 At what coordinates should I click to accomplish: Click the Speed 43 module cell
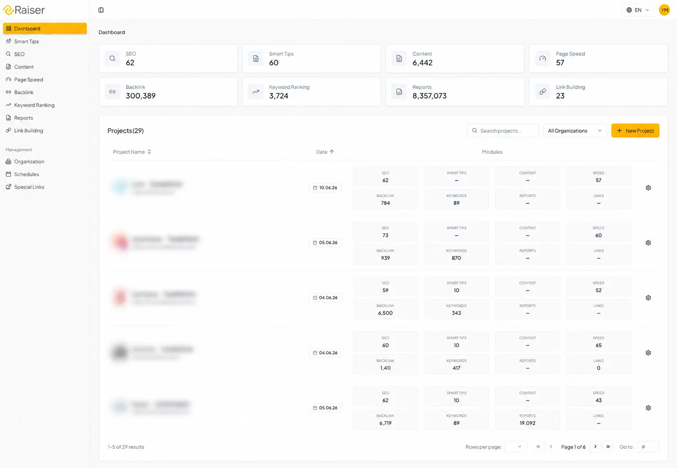(x=598, y=397)
